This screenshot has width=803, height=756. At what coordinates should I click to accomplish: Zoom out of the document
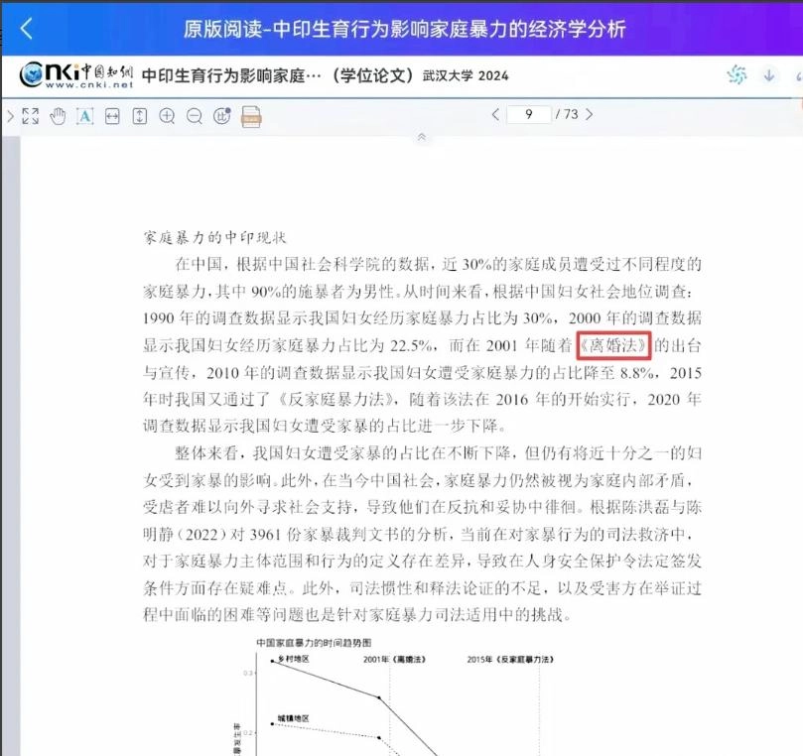pyautogui.click(x=194, y=116)
